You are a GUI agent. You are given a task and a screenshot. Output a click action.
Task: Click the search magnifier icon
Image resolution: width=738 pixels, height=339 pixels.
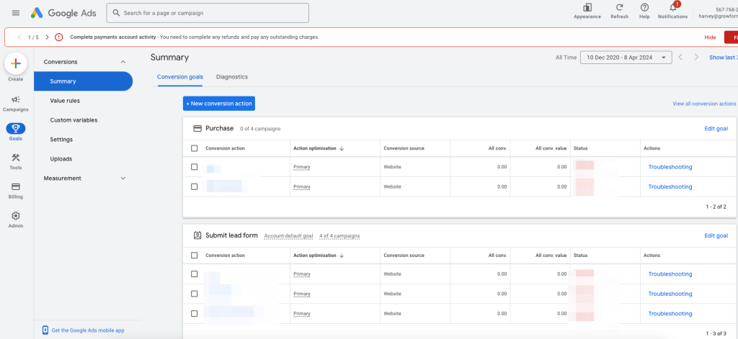pyautogui.click(x=116, y=13)
